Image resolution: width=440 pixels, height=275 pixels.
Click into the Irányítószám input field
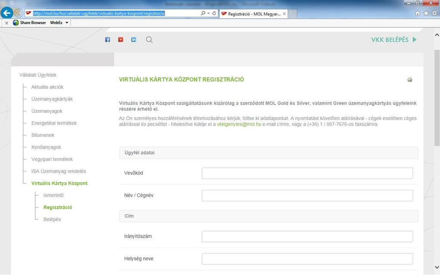(307, 236)
